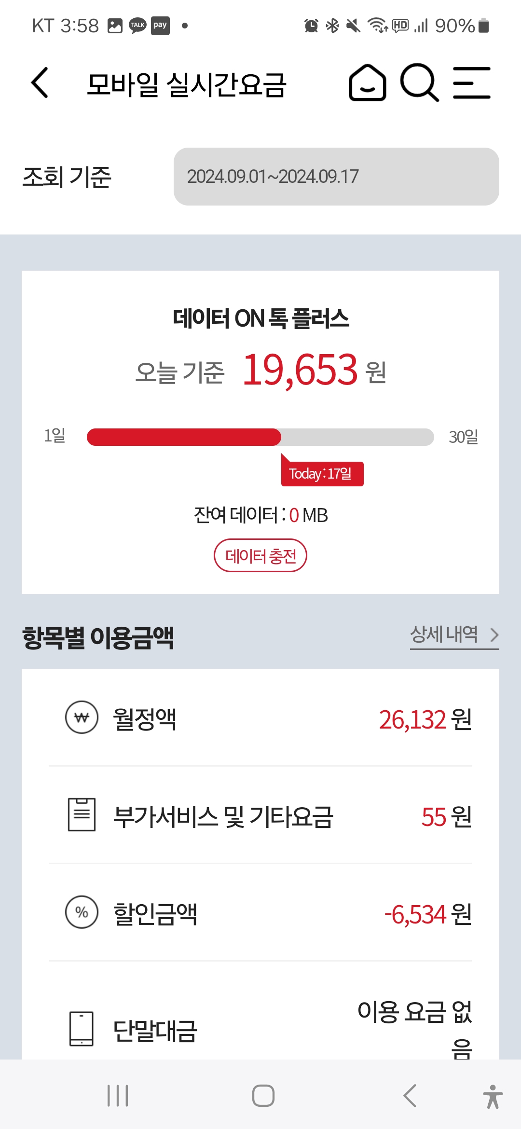Tap the phone icon beside 단말대금

click(x=82, y=1029)
